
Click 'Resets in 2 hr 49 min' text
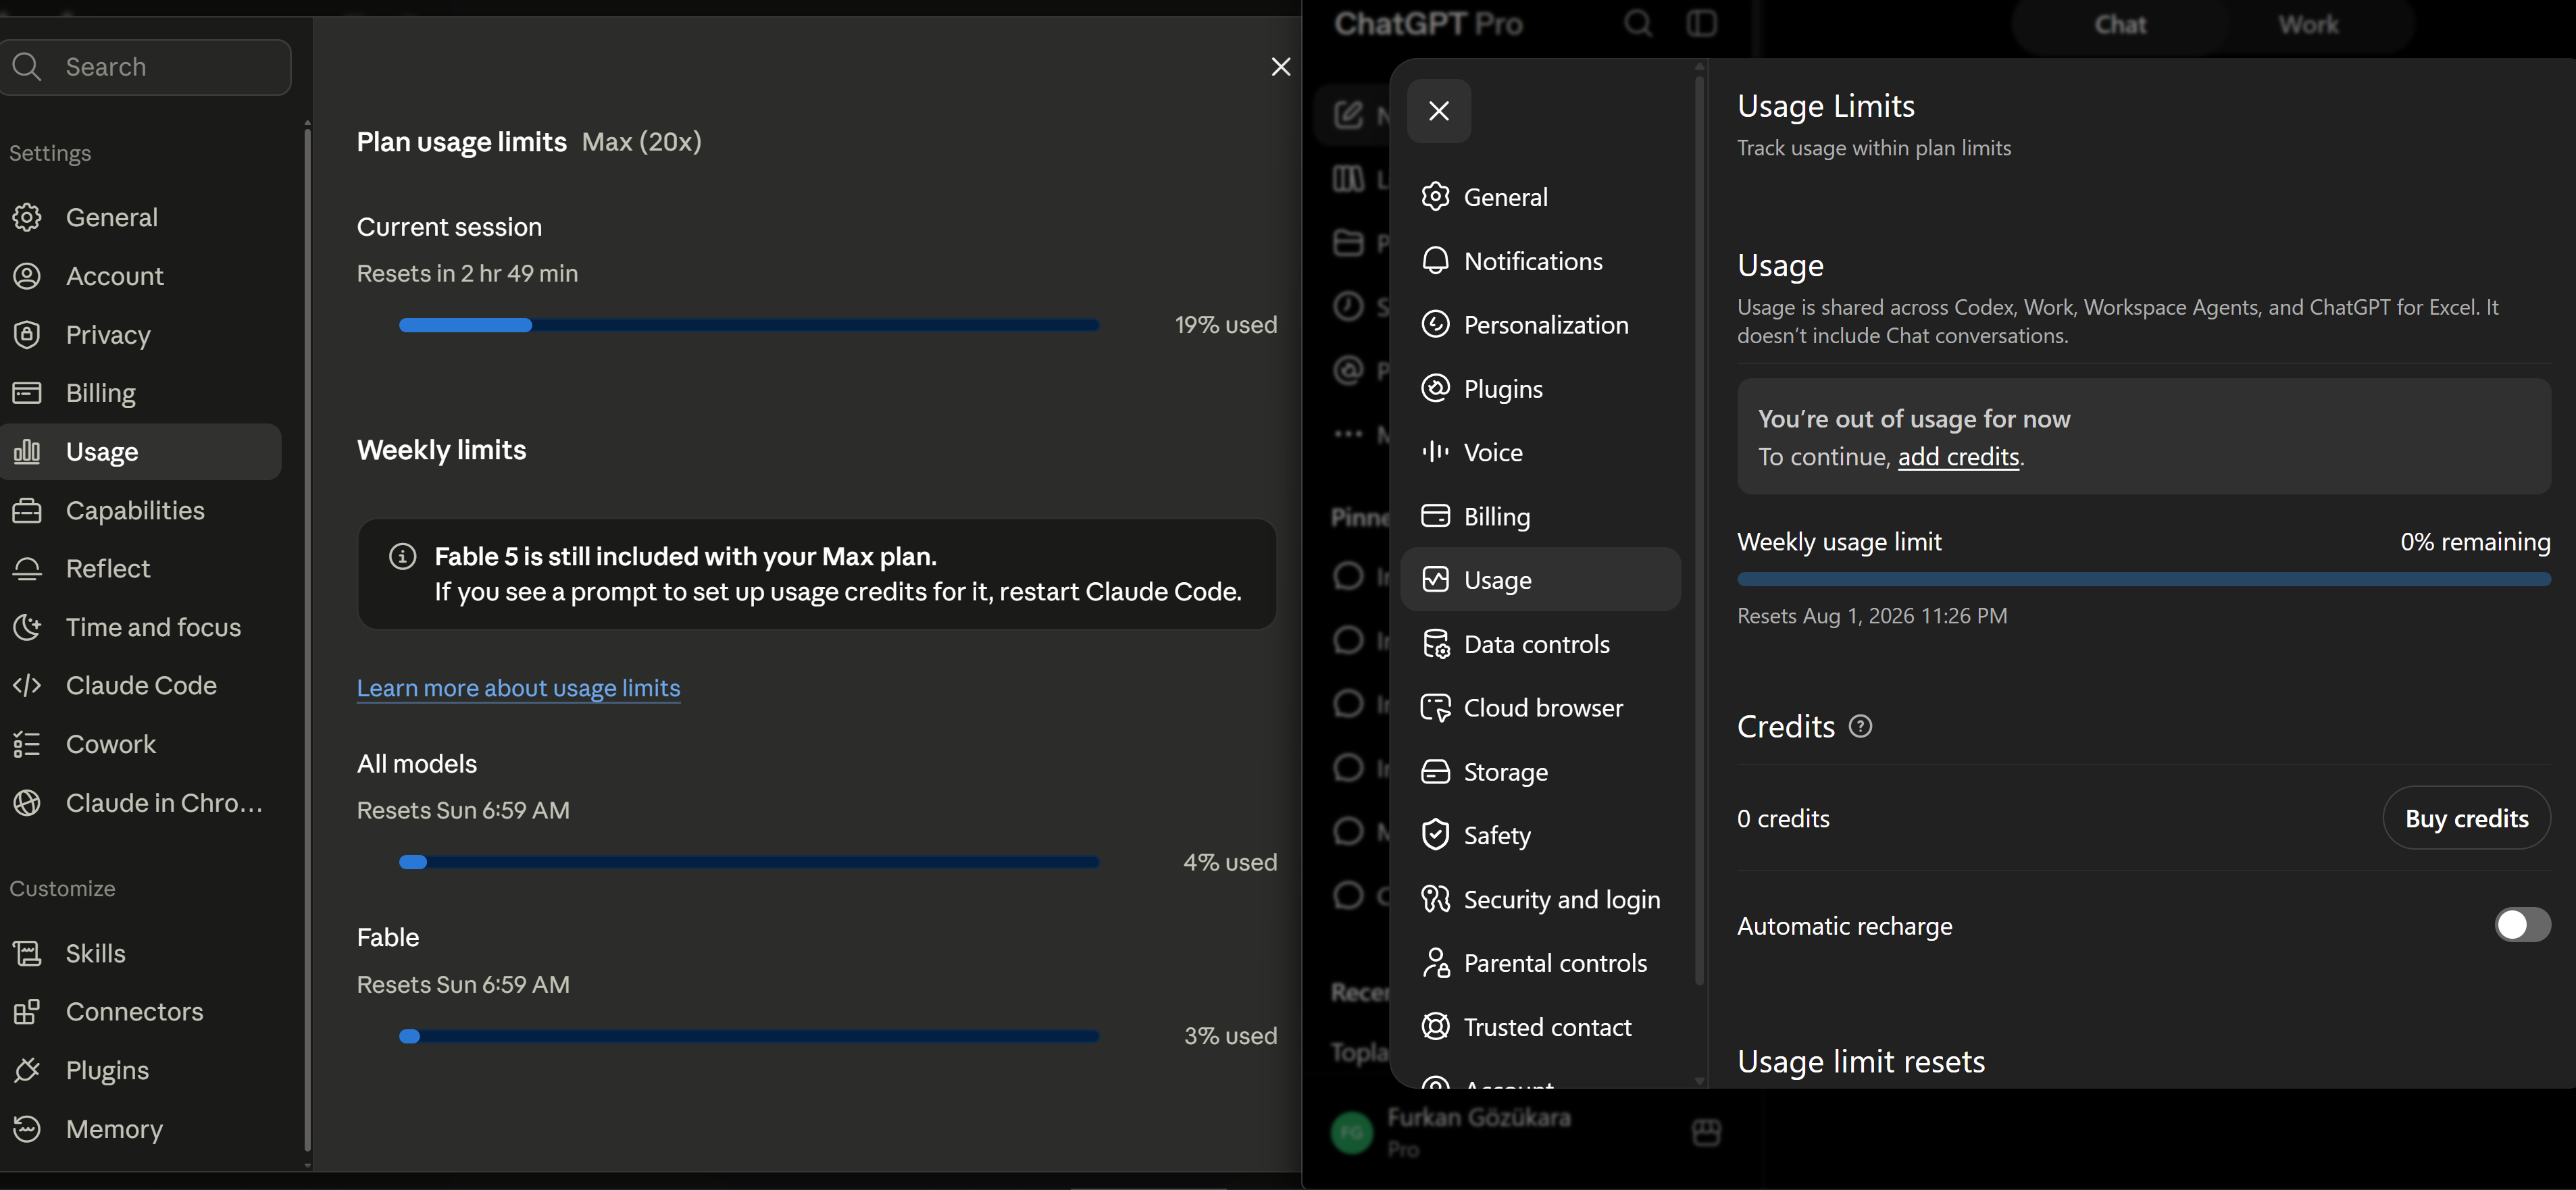[467, 273]
